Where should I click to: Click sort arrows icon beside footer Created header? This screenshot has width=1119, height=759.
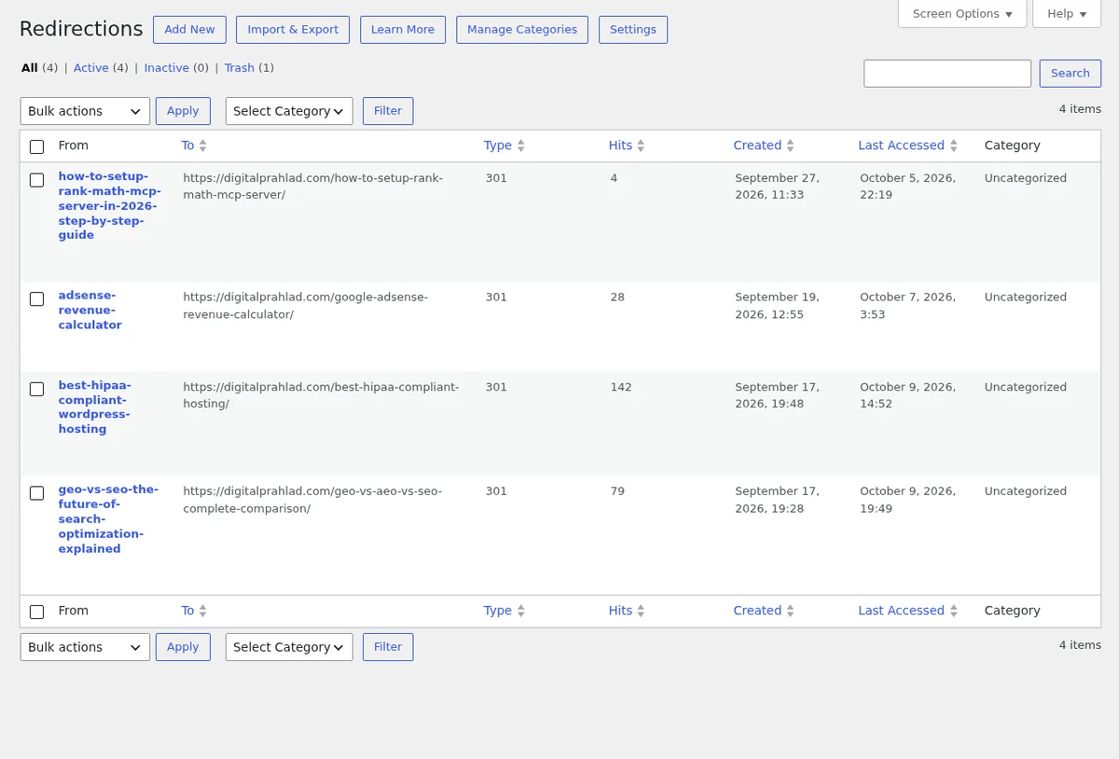pos(791,611)
